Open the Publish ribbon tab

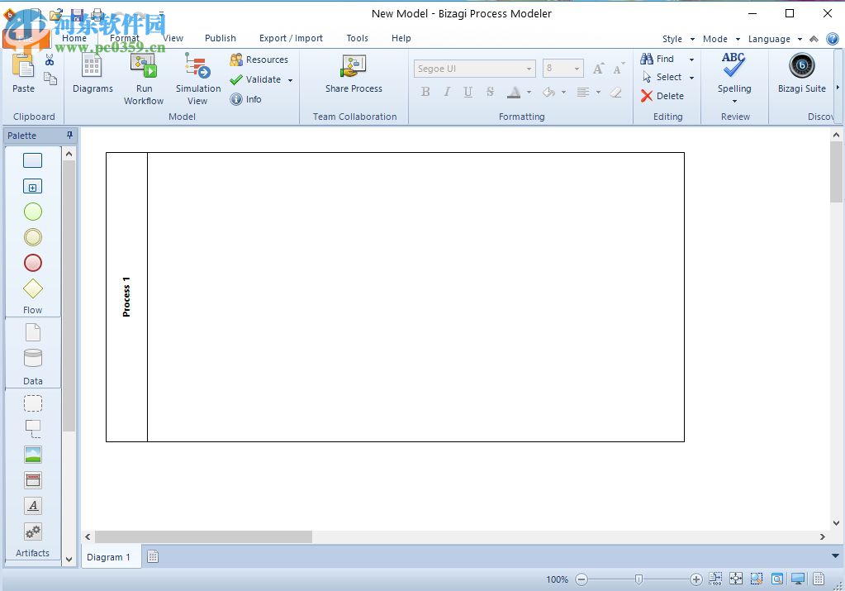click(x=221, y=38)
